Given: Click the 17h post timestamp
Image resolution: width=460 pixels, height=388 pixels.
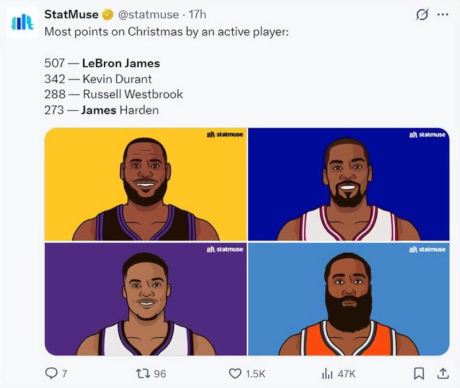Looking at the screenshot, I should click(198, 15).
